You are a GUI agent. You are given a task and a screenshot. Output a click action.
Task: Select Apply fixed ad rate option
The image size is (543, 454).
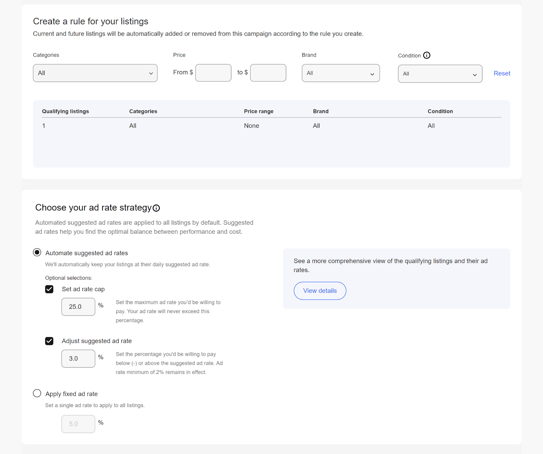pos(37,393)
